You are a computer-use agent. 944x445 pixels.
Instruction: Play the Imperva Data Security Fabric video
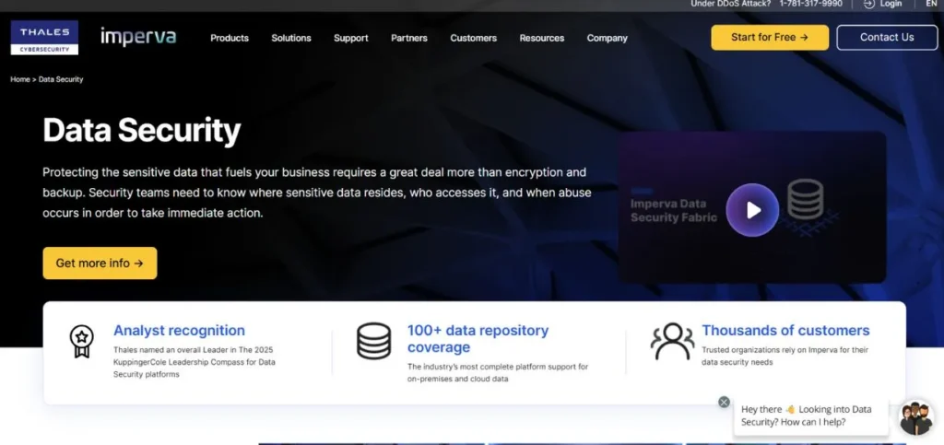click(752, 210)
